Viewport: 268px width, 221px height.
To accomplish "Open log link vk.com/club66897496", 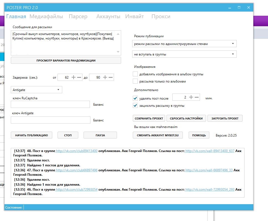I will pos(77,170).
